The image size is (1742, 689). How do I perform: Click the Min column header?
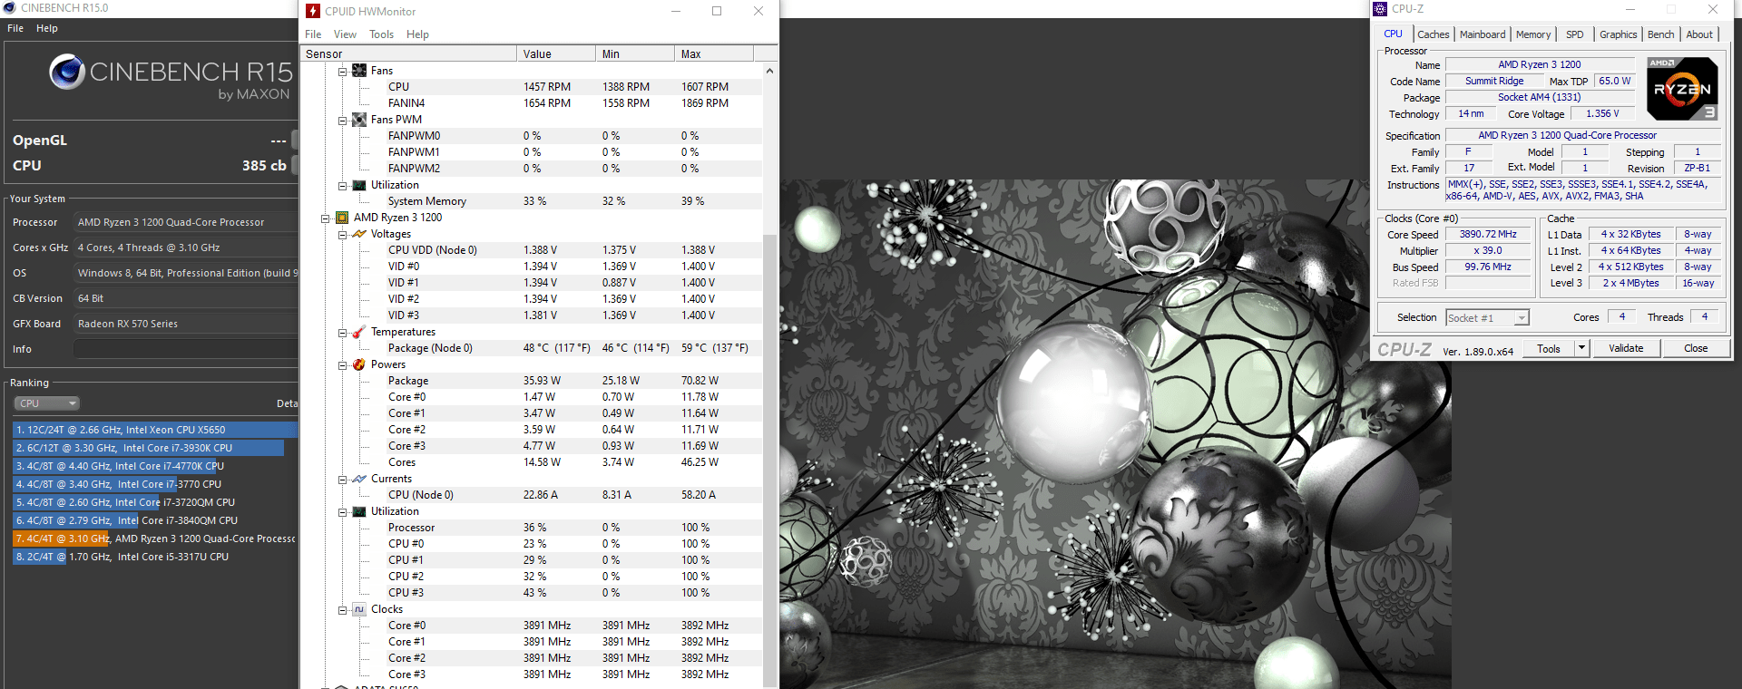(x=635, y=53)
